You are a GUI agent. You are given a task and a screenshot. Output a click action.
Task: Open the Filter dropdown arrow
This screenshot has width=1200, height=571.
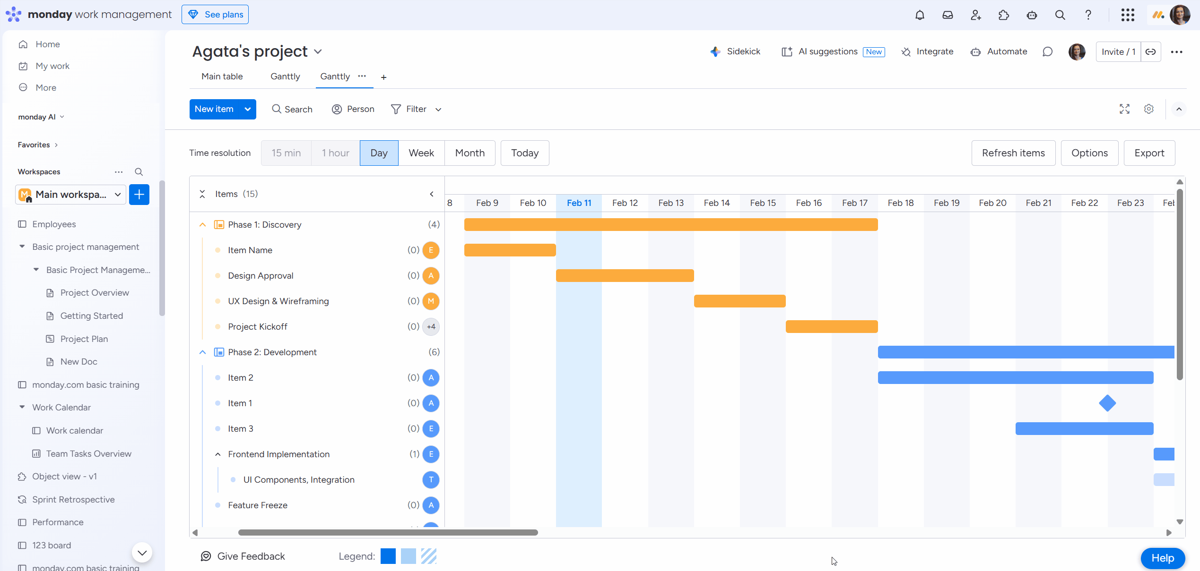tap(438, 110)
